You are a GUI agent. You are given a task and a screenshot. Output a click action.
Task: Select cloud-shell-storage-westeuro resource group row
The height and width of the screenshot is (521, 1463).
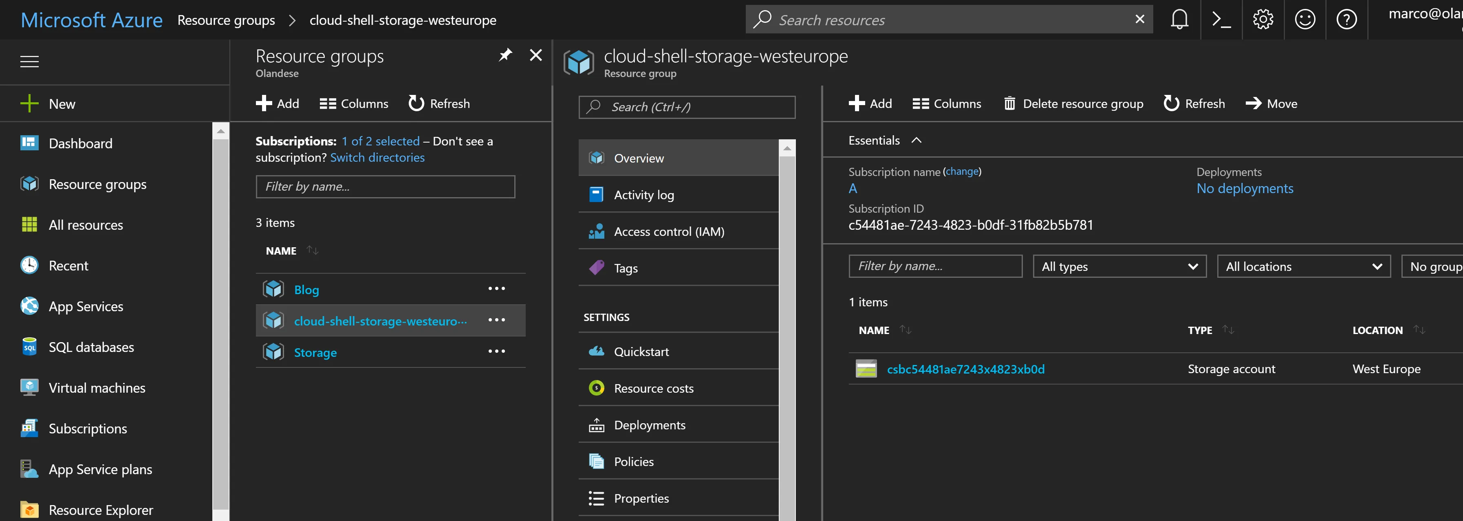pos(390,321)
